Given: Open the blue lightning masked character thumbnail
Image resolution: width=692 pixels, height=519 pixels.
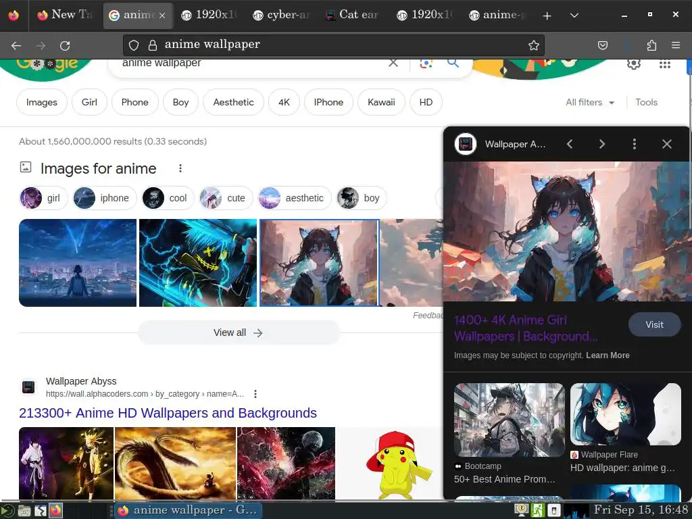Looking at the screenshot, I should pyautogui.click(x=198, y=263).
